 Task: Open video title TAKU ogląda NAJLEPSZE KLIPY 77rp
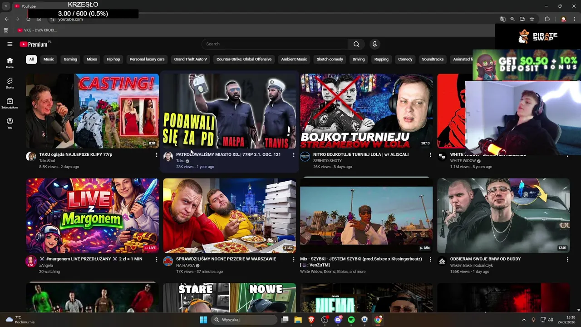(x=76, y=154)
